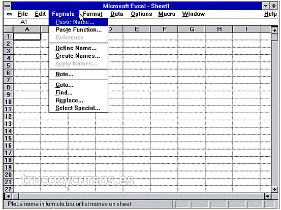
Task: Select row 22 header
Action: [8, 189]
